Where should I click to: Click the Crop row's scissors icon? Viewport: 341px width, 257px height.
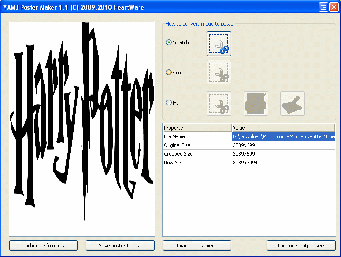click(x=219, y=72)
